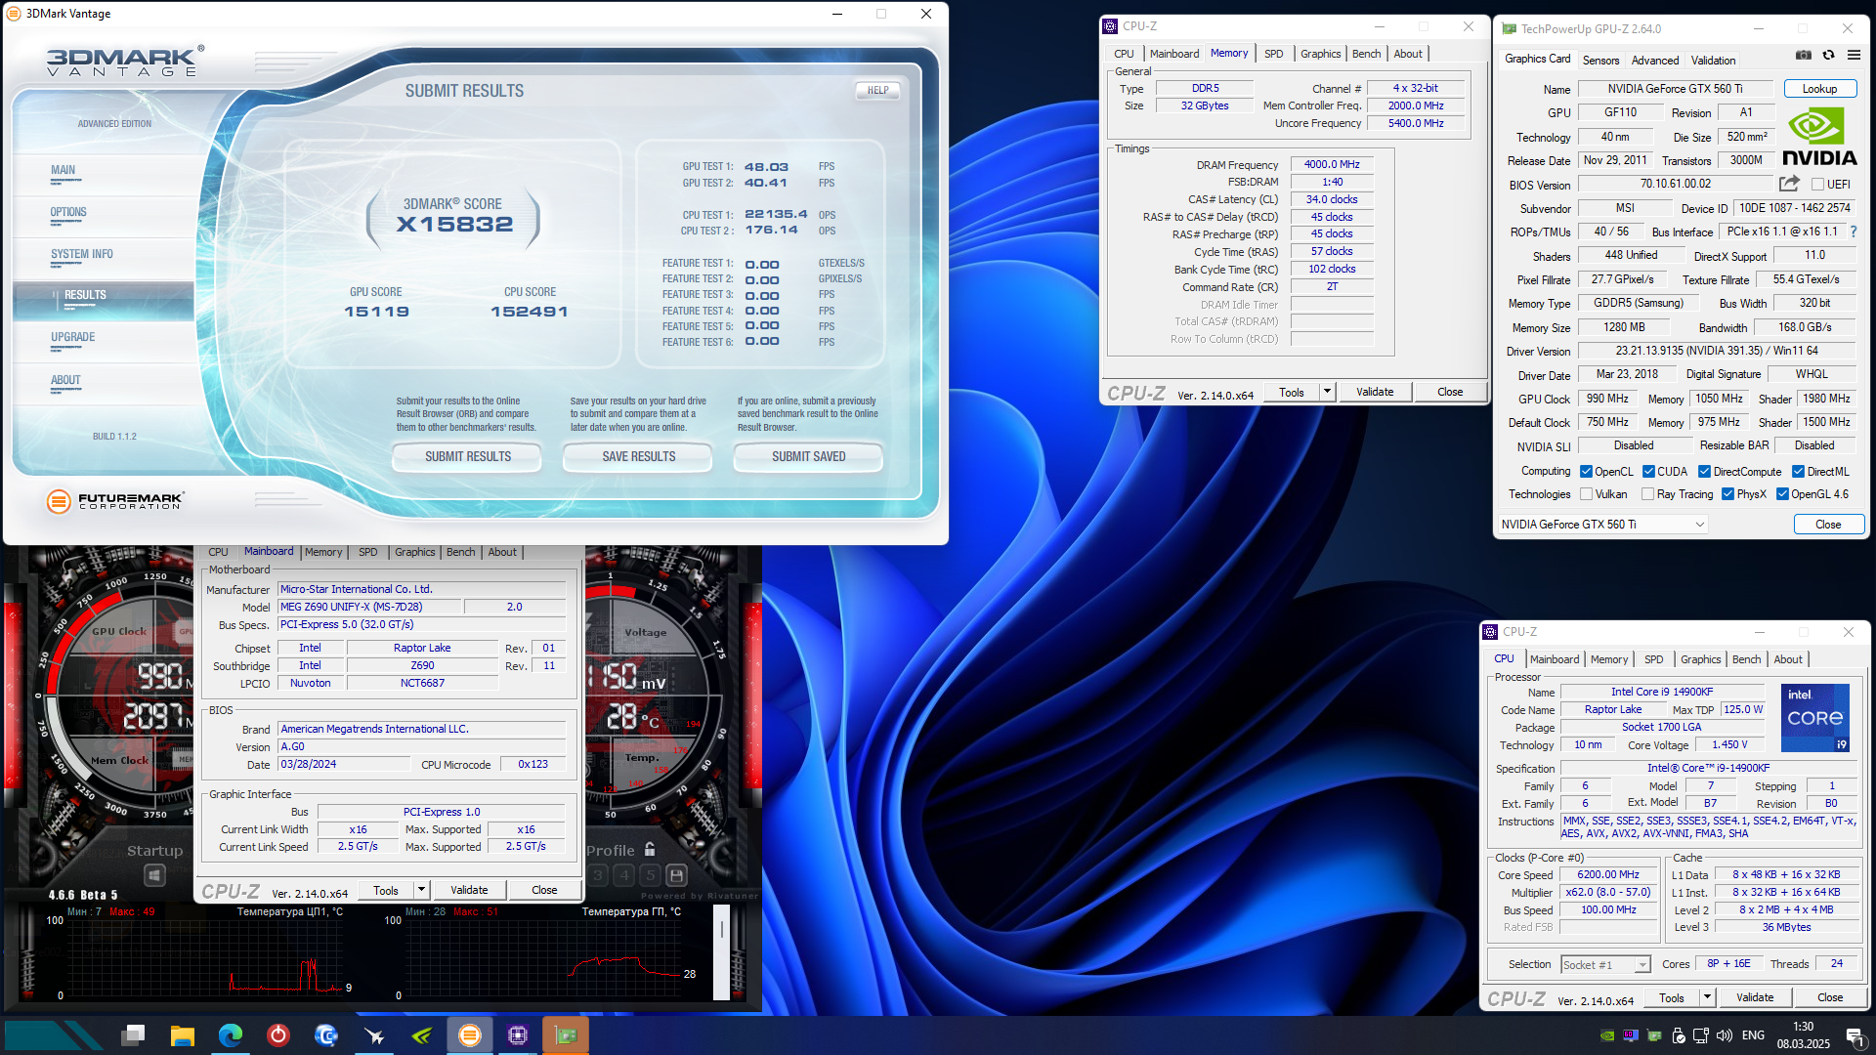This screenshot has width=1876, height=1055.
Task: Click the SUBMIT RESULTS button in 3DMark
Action: click(x=467, y=456)
